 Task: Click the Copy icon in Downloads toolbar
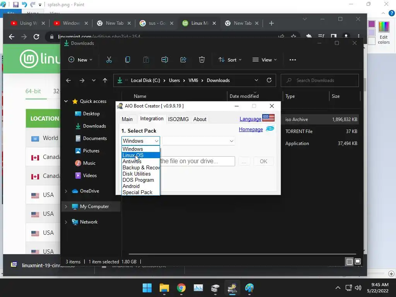128,60
